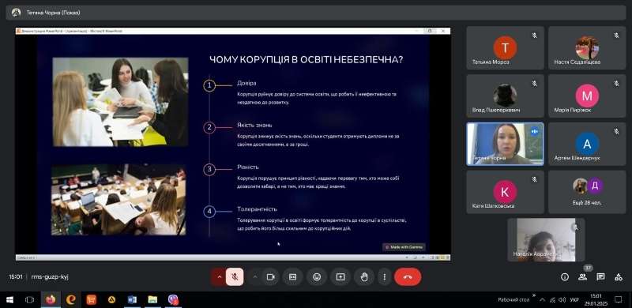Viewport: 632px width, 308px height.
Task: Open meeting details info icon
Action: coord(565,277)
